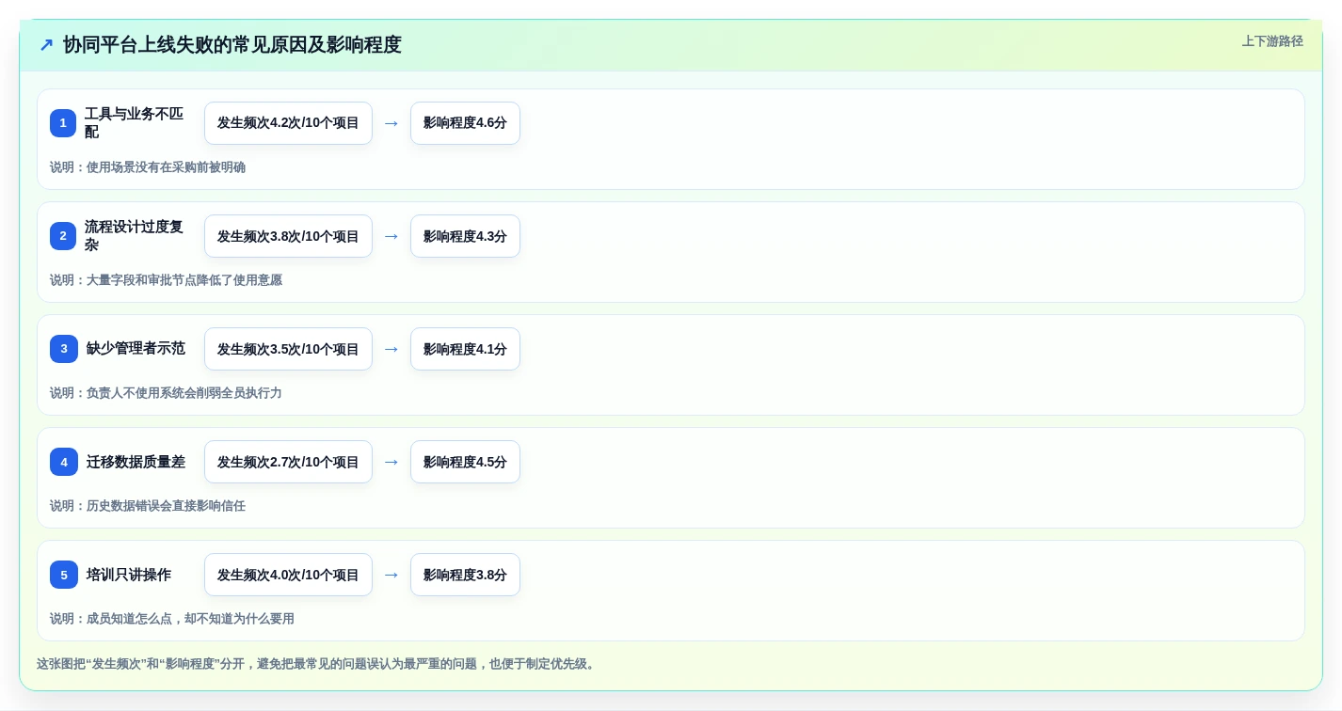
Task: Click the heading 流程设计过度复杂
Action: point(135,236)
